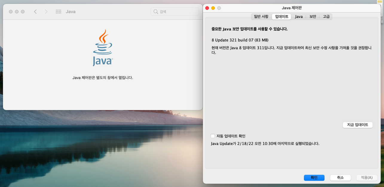The width and height of the screenshot is (384, 187).
Task: Click the search magnifier icon
Action: pos(156,12)
